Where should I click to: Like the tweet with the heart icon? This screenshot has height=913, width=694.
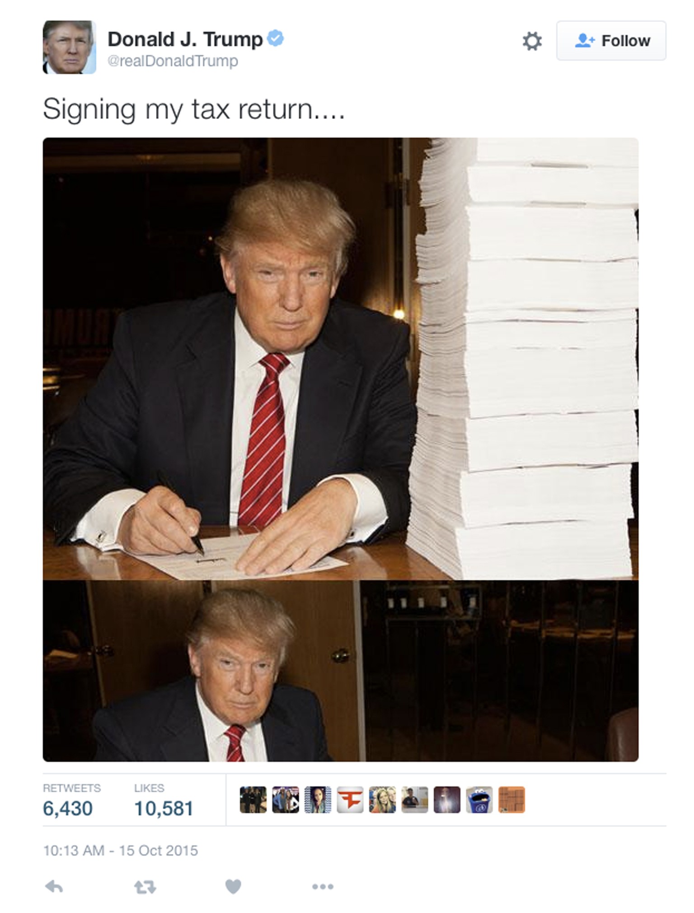click(x=233, y=886)
